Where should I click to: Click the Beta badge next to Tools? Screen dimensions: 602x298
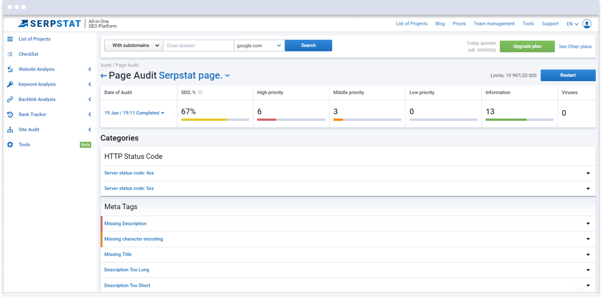coord(85,145)
